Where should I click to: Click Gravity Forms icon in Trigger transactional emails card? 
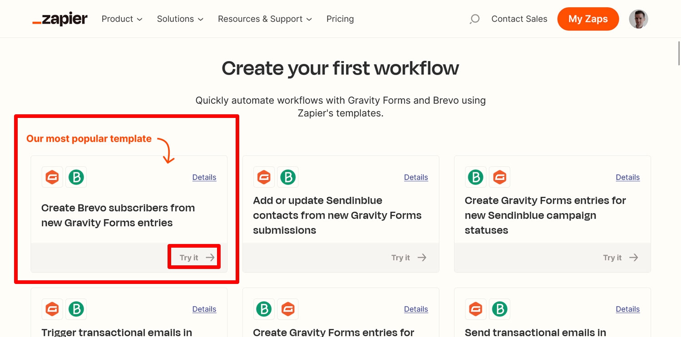pos(52,309)
